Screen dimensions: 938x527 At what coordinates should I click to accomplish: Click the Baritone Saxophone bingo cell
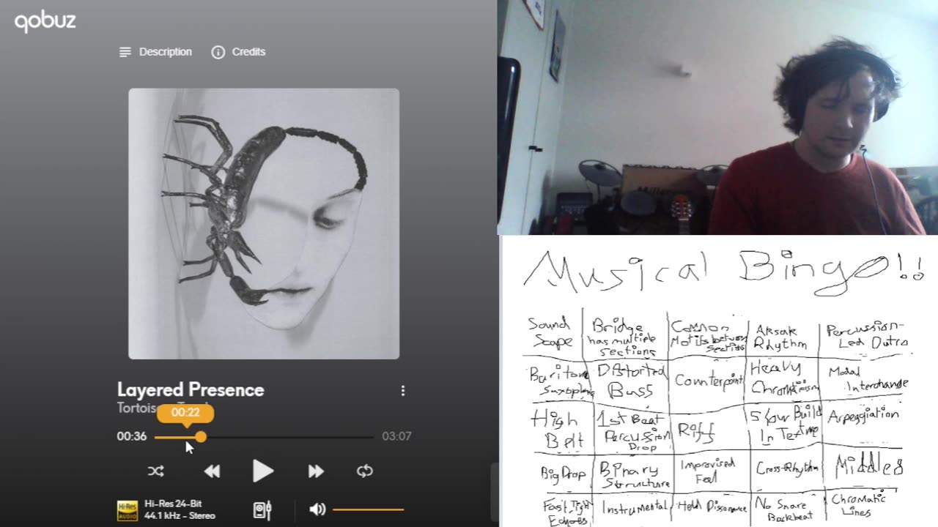(561, 381)
